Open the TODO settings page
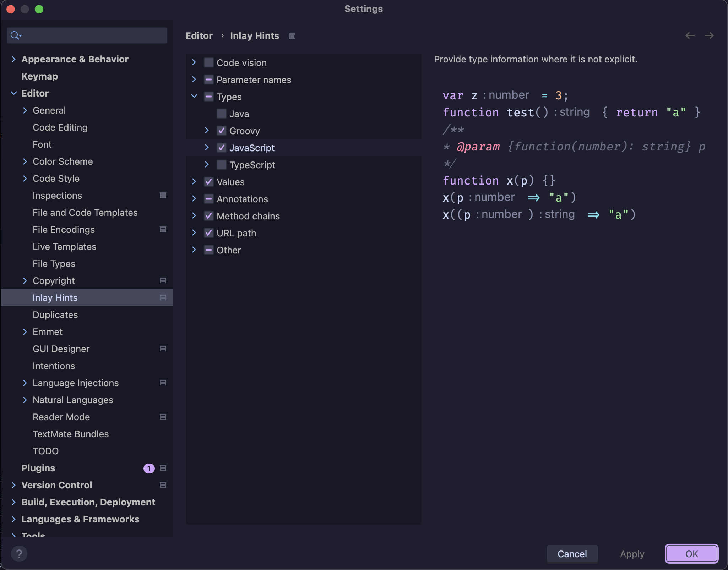This screenshot has height=570, width=728. point(45,451)
